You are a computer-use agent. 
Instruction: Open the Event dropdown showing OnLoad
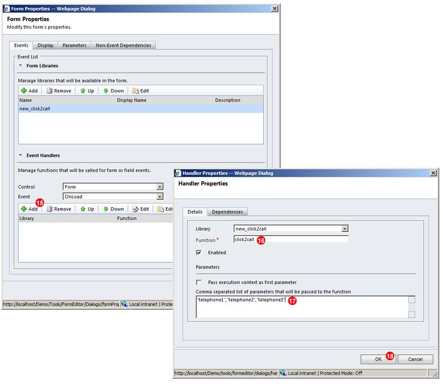coord(159,197)
